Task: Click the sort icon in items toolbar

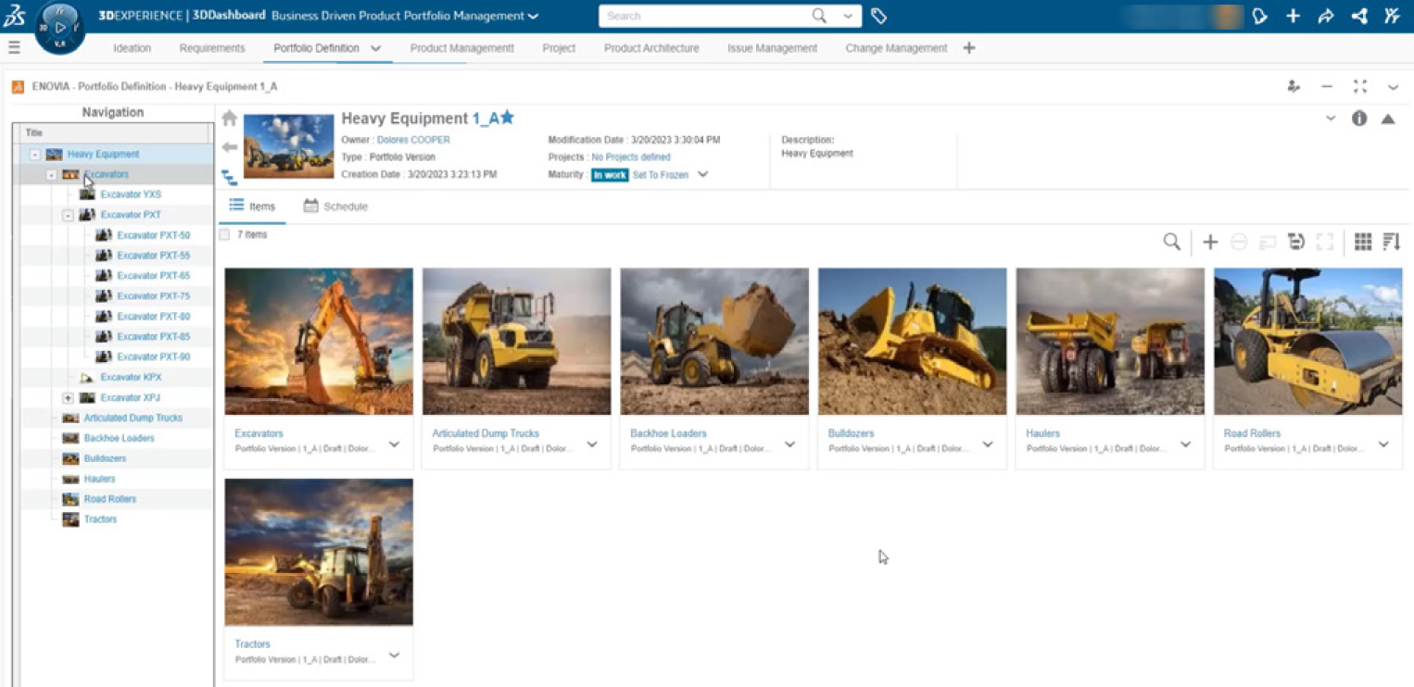Action: point(1391,242)
